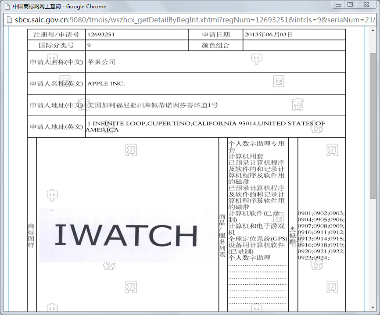Select the goods entry ending with 的磁盘

(x=256, y=172)
